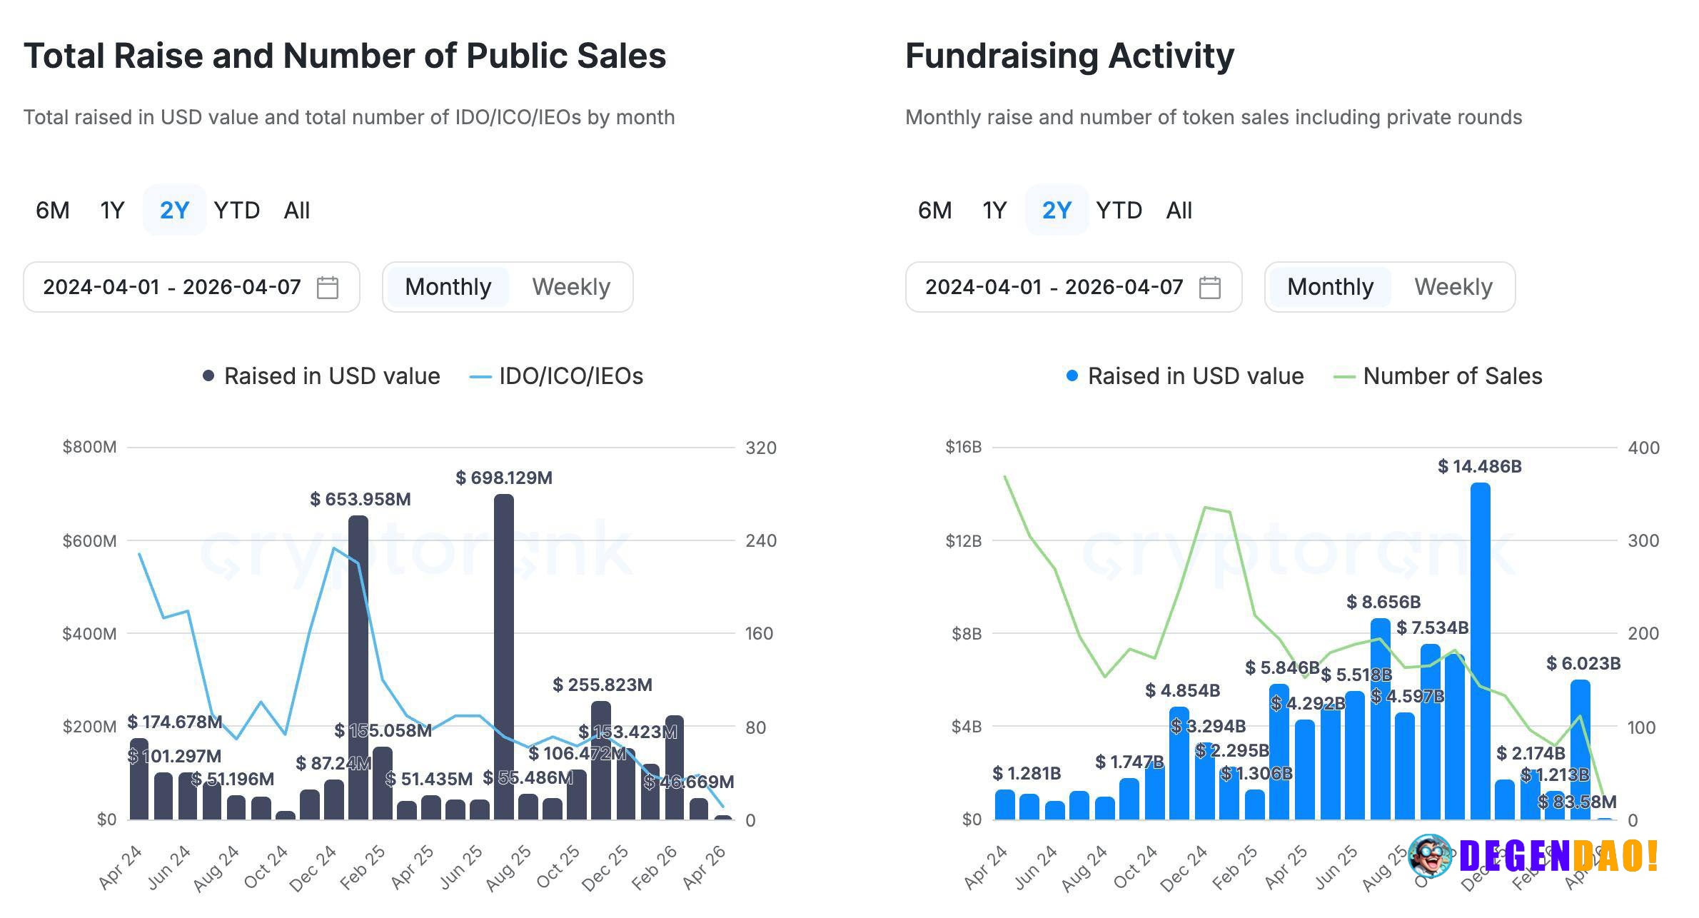Select the YTD range on Fundraising Activity chart
The height and width of the screenshot is (918, 1699).
(1120, 210)
